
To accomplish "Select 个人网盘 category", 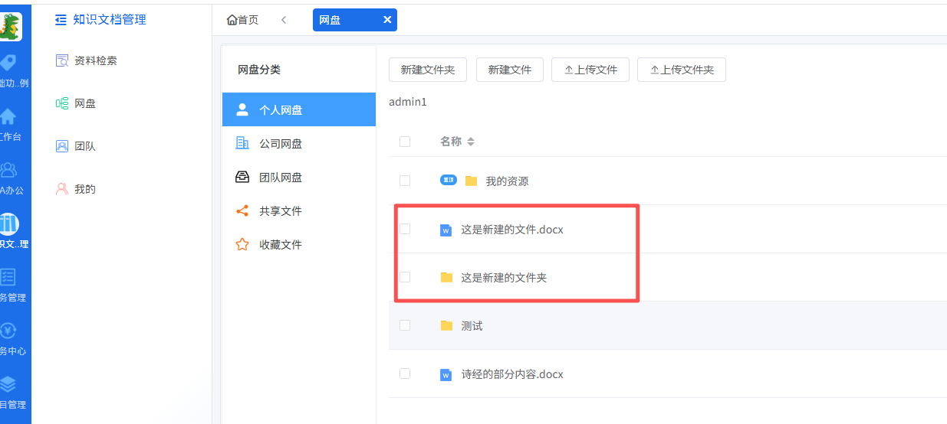I will (299, 109).
